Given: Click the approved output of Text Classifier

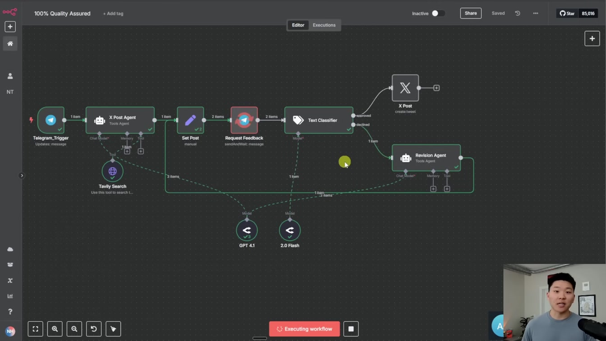Looking at the screenshot, I should point(353,115).
